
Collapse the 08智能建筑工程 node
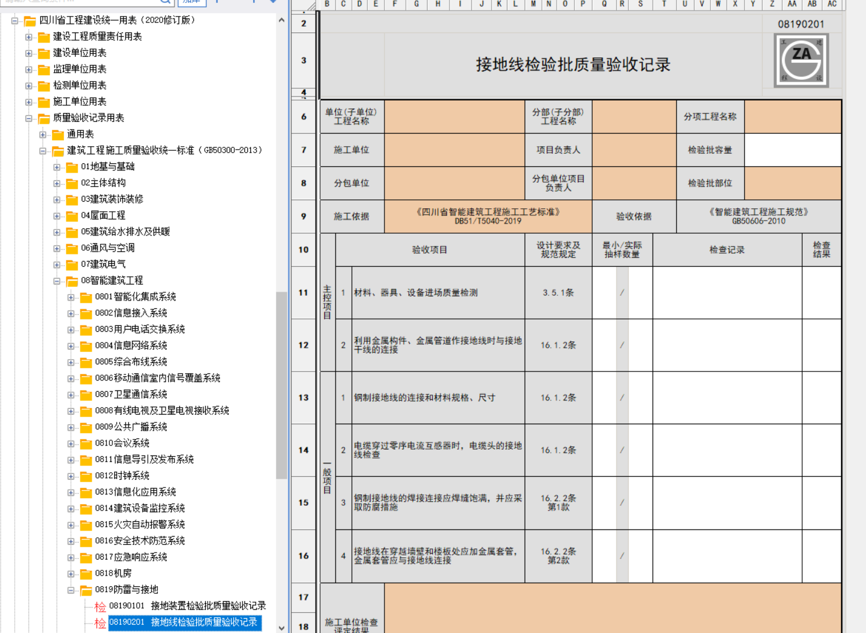click(x=57, y=281)
